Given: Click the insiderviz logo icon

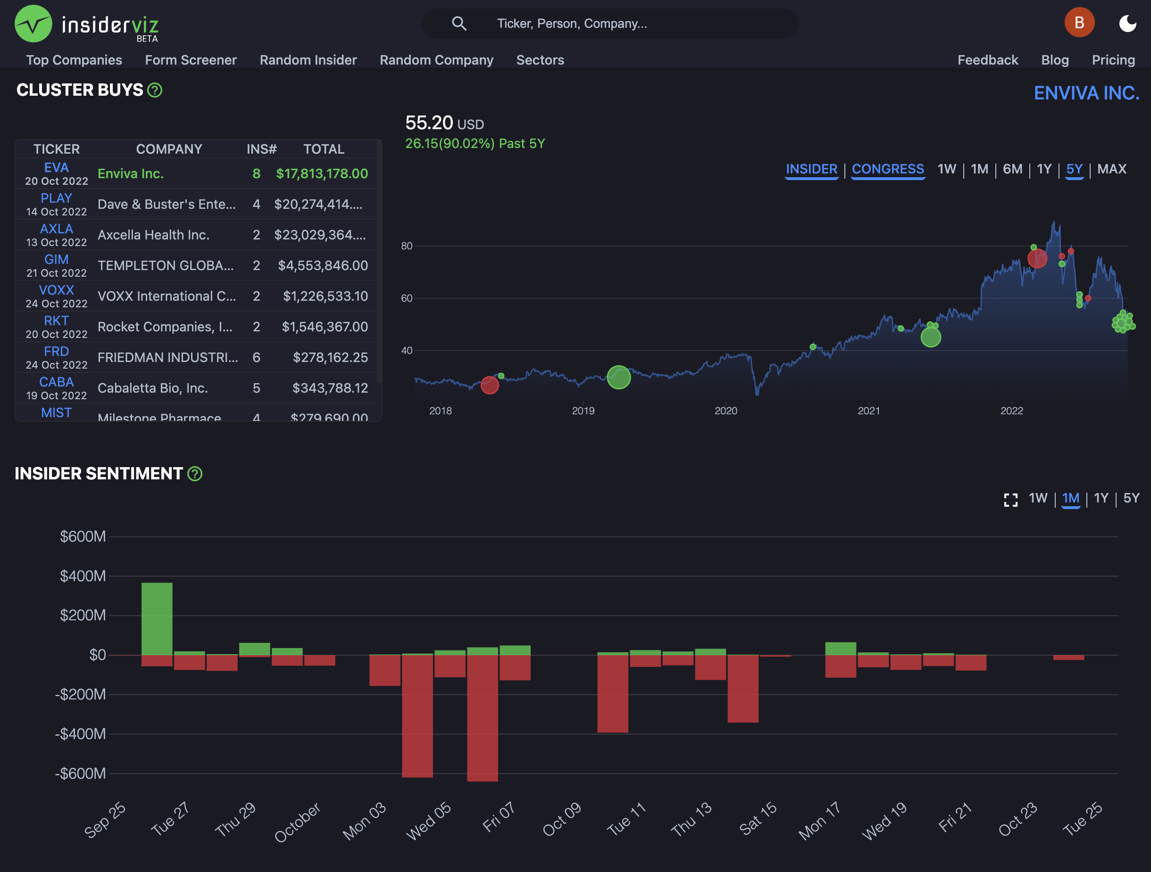Looking at the screenshot, I should point(33,24).
